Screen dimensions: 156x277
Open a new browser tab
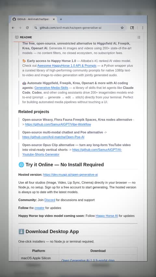[61, 19]
